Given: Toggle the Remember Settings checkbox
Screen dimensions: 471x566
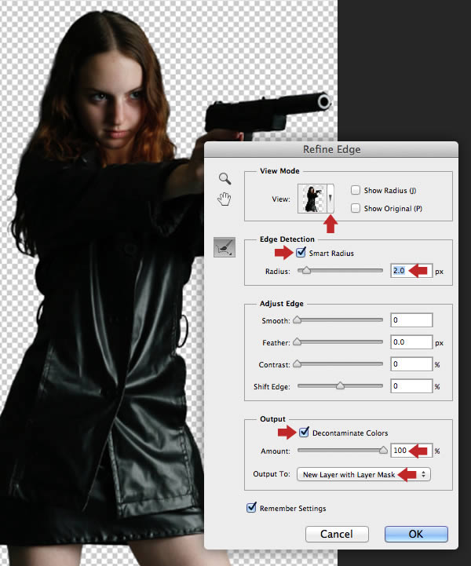Looking at the screenshot, I should coord(251,508).
